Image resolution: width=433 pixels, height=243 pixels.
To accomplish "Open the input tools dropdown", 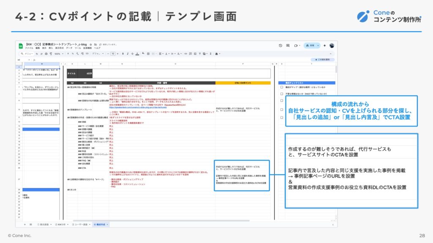I will tap(217, 54).
